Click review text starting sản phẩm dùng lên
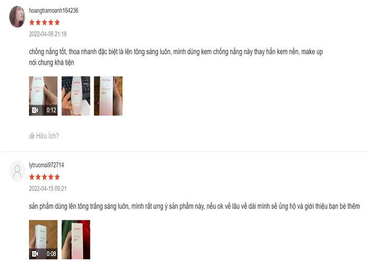The height and width of the screenshot is (263, 368). pyautogui.click(x=195, y=206)
